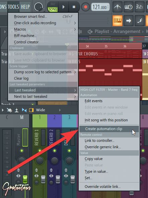Viewport: 148px width, 198px height.
Task: Toggle the wait-for-input icon beside the metronome
Action: point(128,7)
